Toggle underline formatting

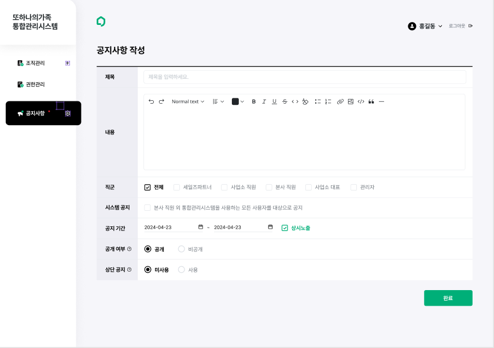[x=274, y=101]
